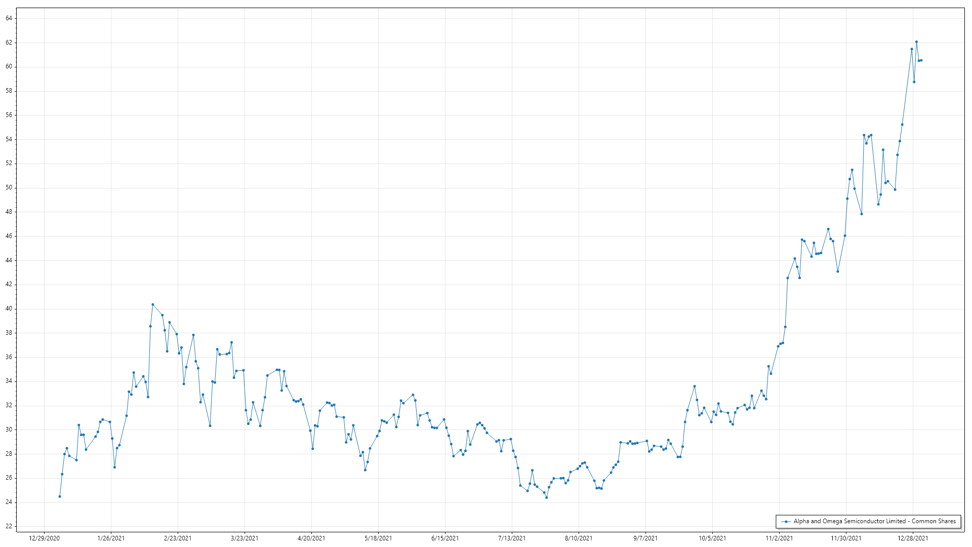The height and width of the screenshot is (547, 972).
Task: Click the 9/7/2021 x-axis date label
Action: click(645, 538)
